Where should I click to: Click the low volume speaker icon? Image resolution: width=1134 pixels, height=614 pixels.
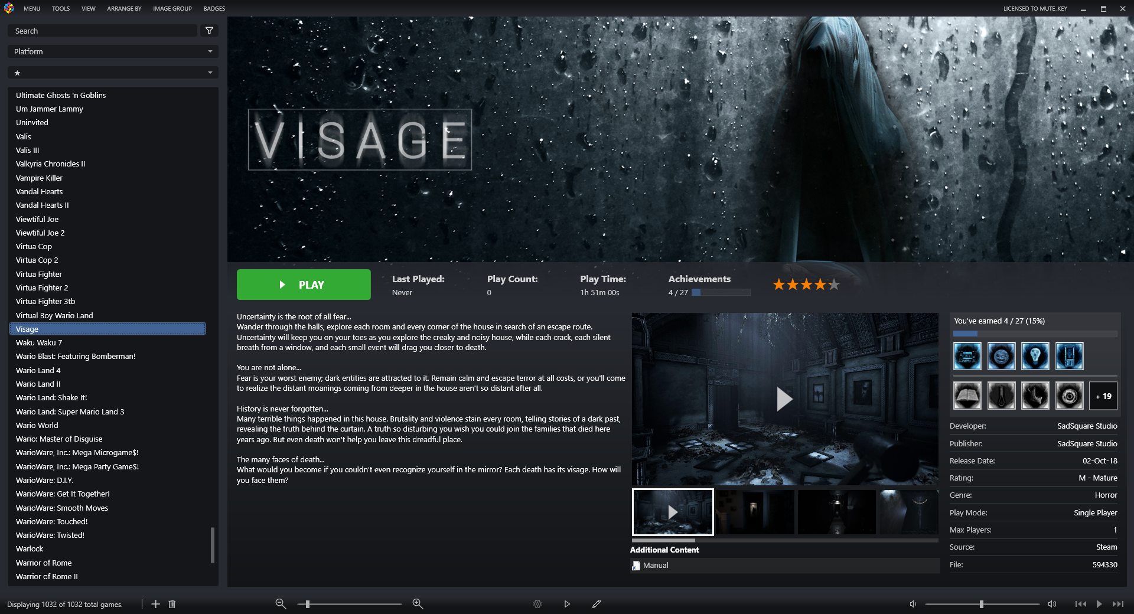913,604
